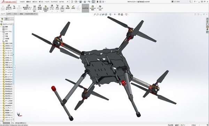Switch to the SOLIDWORKS アドイン tab

pyautogui.click(x=31, y=14)
